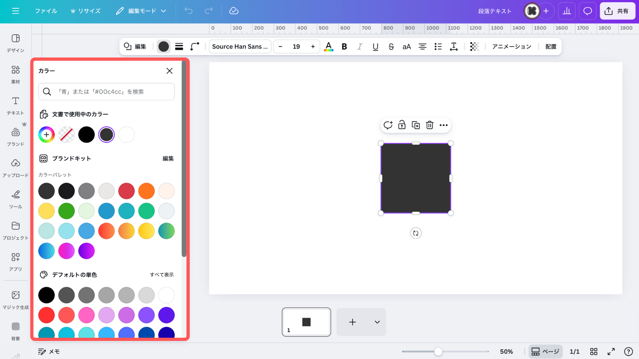Lock the selected shape

click(x=402, y=125)
